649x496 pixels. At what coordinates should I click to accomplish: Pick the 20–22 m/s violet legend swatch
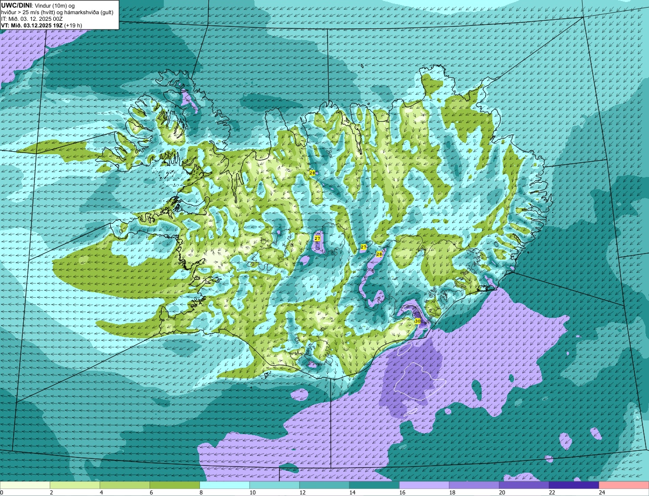tap(524, 485)
